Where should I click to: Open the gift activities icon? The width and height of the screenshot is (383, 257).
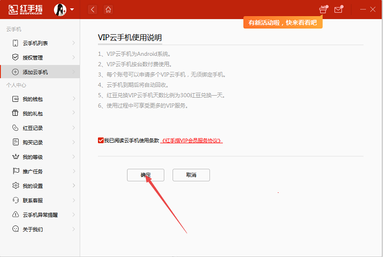(x=323, y=9)
